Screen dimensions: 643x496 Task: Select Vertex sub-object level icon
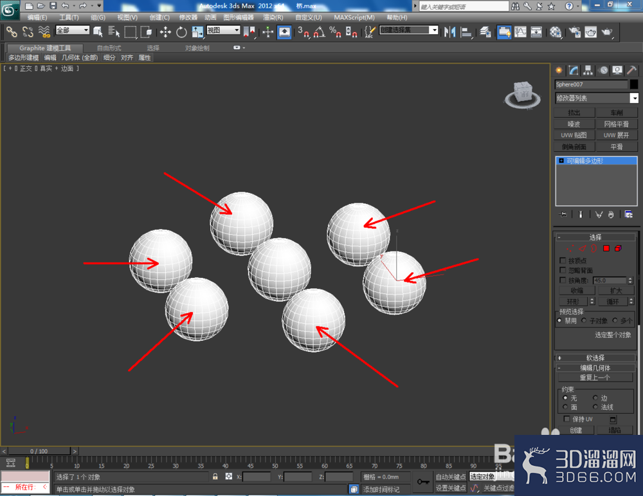click(570, 248)
